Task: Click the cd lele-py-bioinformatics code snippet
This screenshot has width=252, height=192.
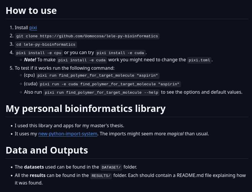Action: [46, 45]
